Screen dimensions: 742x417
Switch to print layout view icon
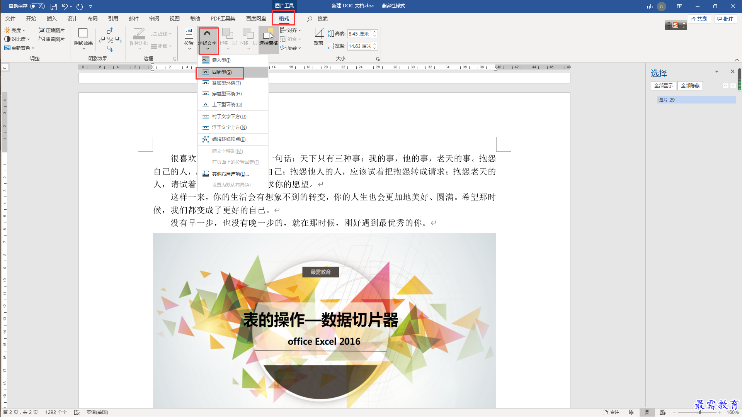pyautogui.click(x=647, y=412)
